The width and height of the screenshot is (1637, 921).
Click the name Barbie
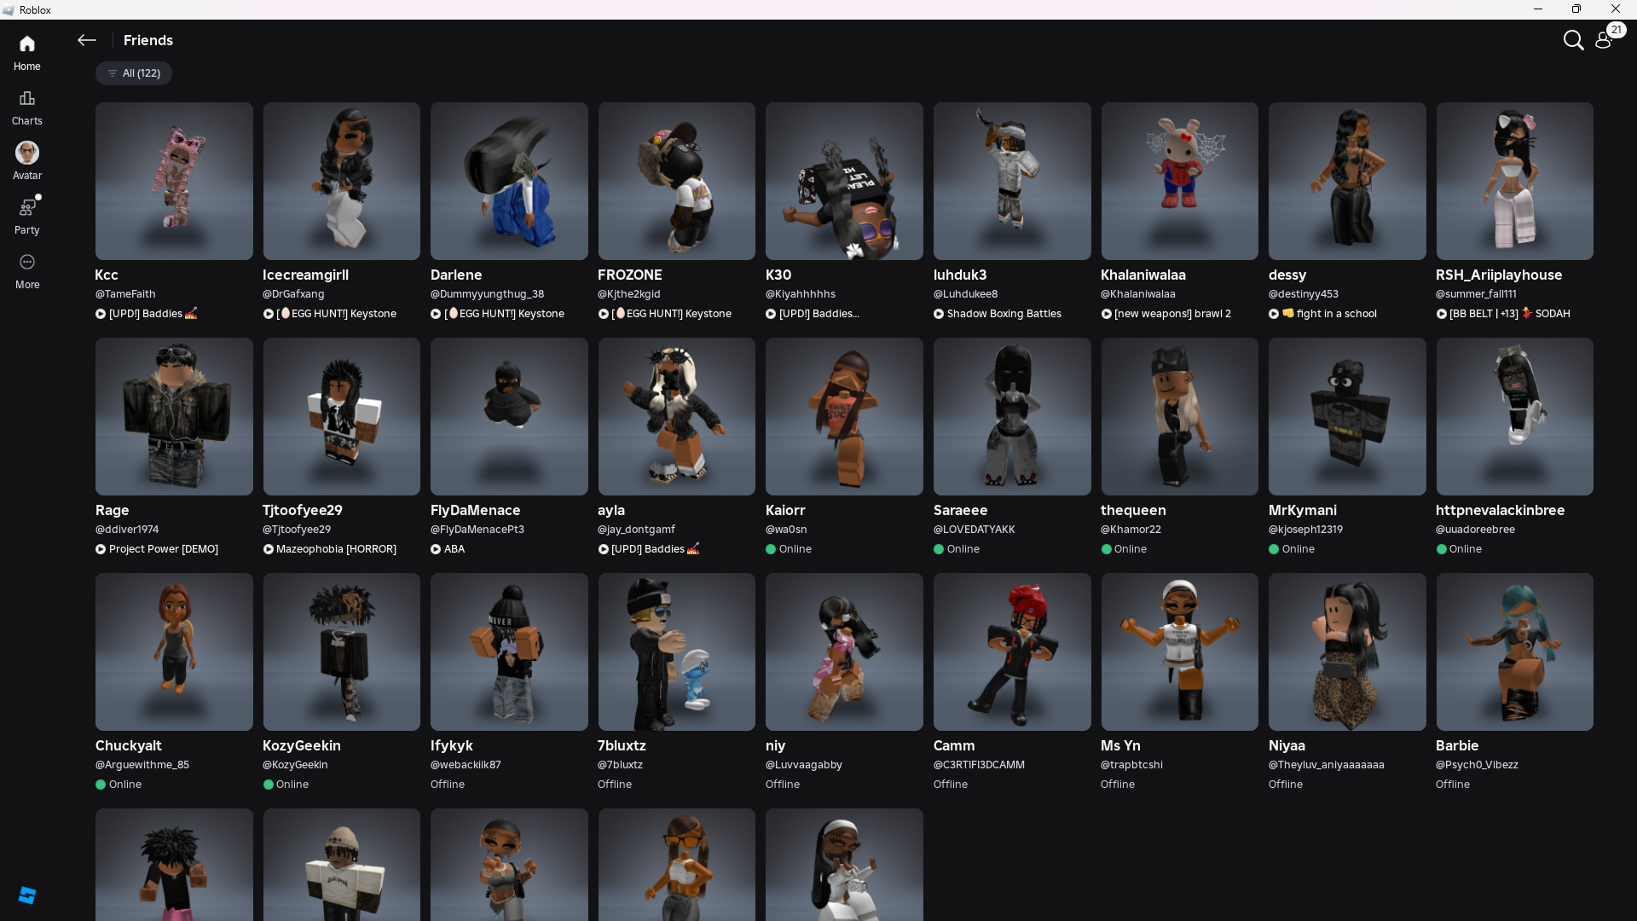click(1456, 745)
